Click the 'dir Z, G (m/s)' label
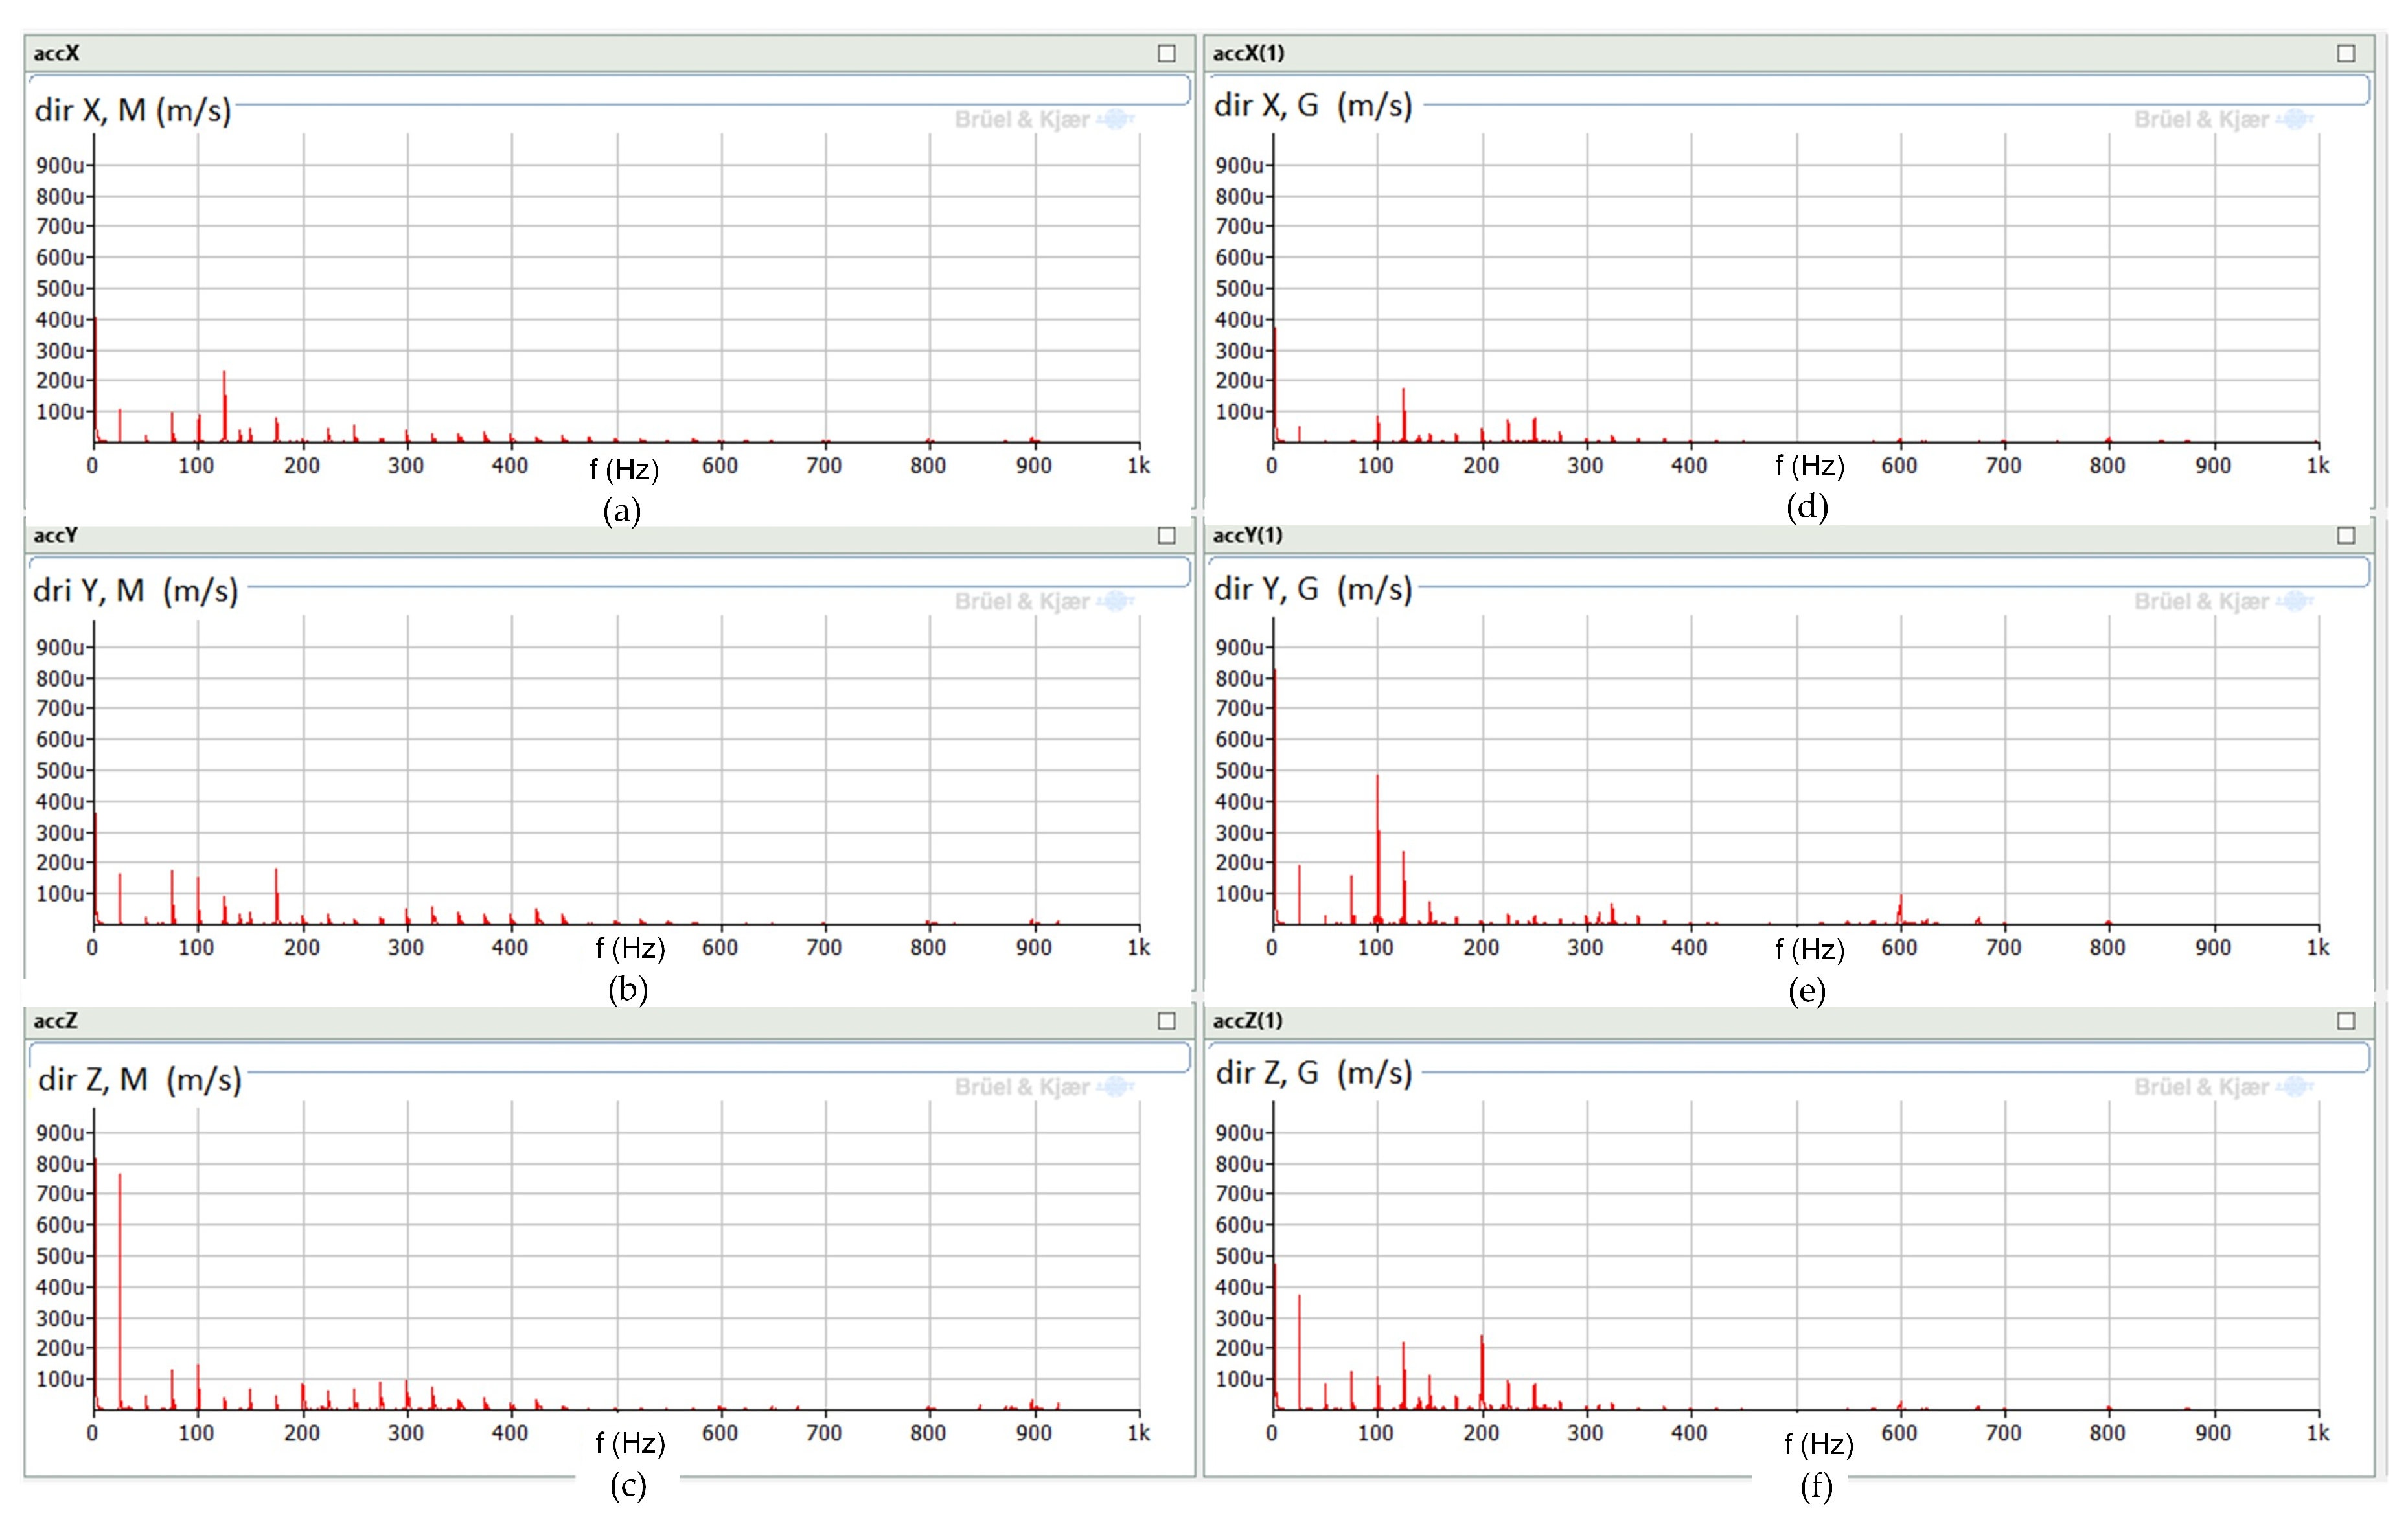 tap(1313, 1073)
